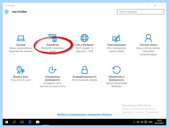Click the Фон, блокировка экрана description

click(x=116, y=50)
